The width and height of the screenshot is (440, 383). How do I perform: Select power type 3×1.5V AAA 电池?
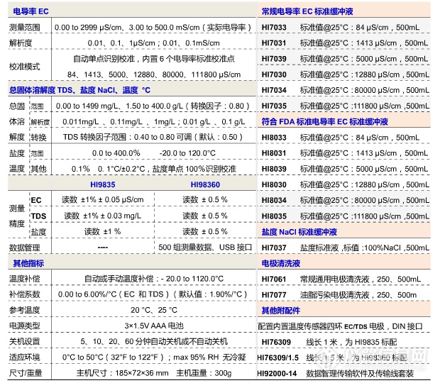[154, 326]
